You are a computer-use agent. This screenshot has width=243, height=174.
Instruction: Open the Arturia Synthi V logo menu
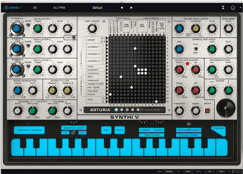(x=13, y=7)
